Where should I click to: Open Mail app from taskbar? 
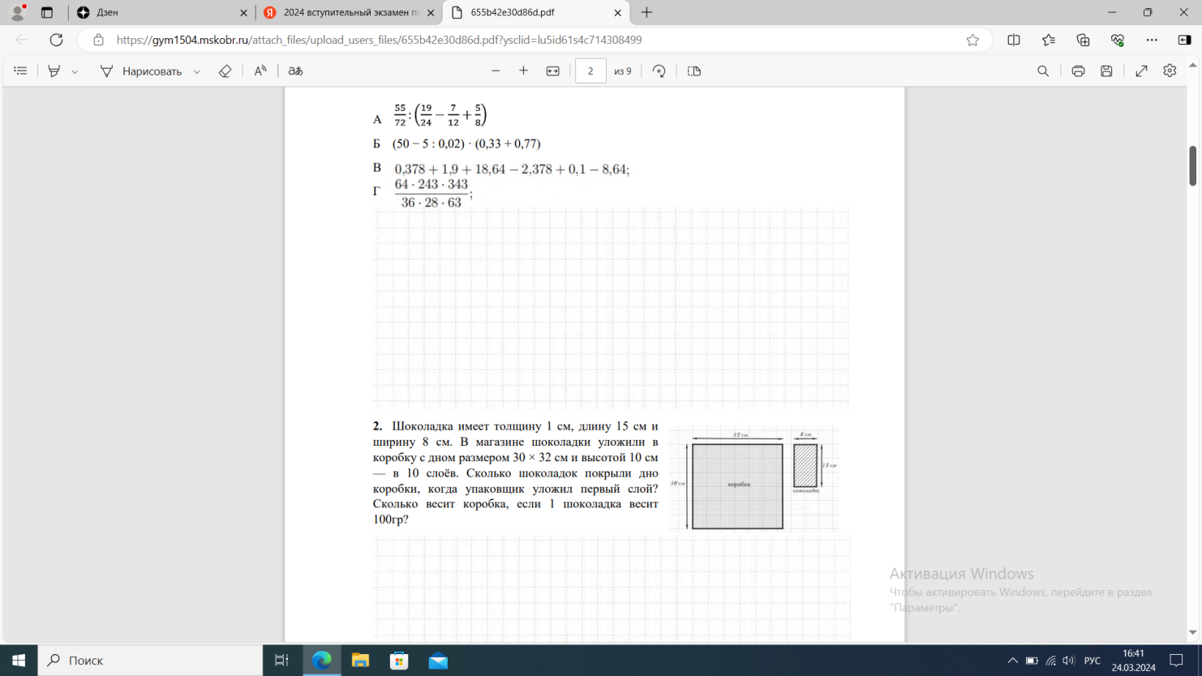tap(438, 661)
